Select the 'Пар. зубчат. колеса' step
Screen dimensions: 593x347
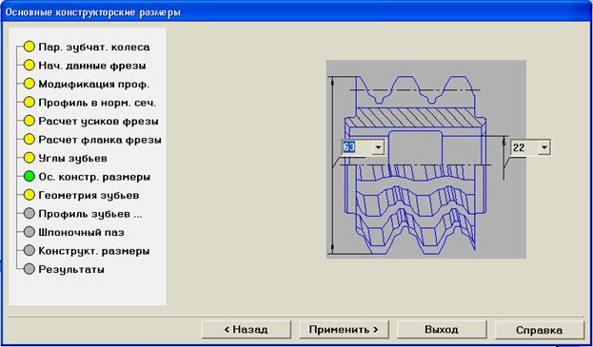click(x=94, y=48)
